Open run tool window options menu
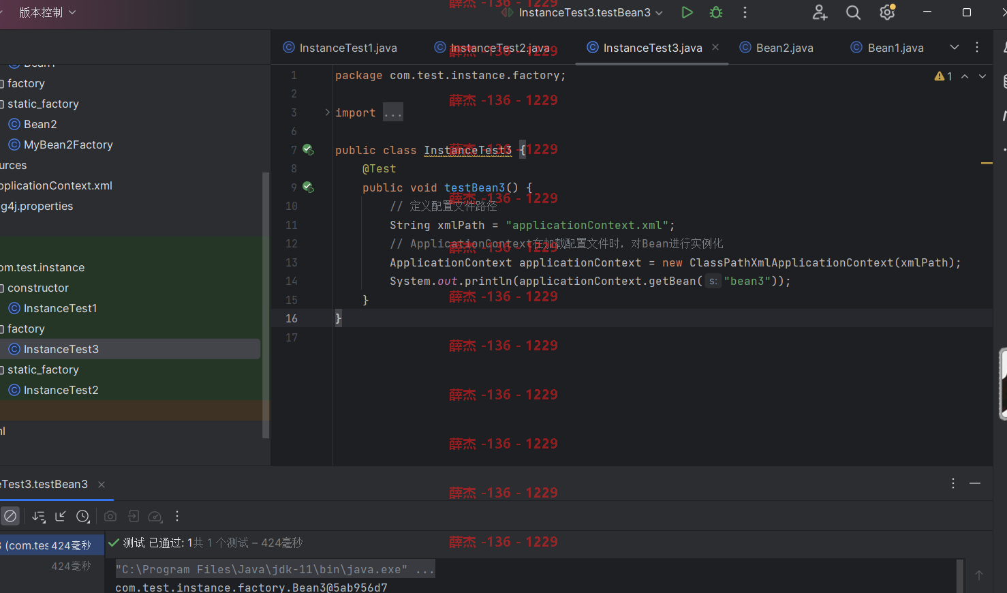The image size is (1007, 593). (x=952, y=483)
